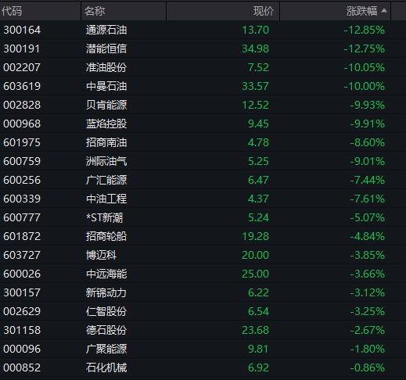Open 中油工程 stock name
This screenshot has height=380, width=406.
click(106, 199)
